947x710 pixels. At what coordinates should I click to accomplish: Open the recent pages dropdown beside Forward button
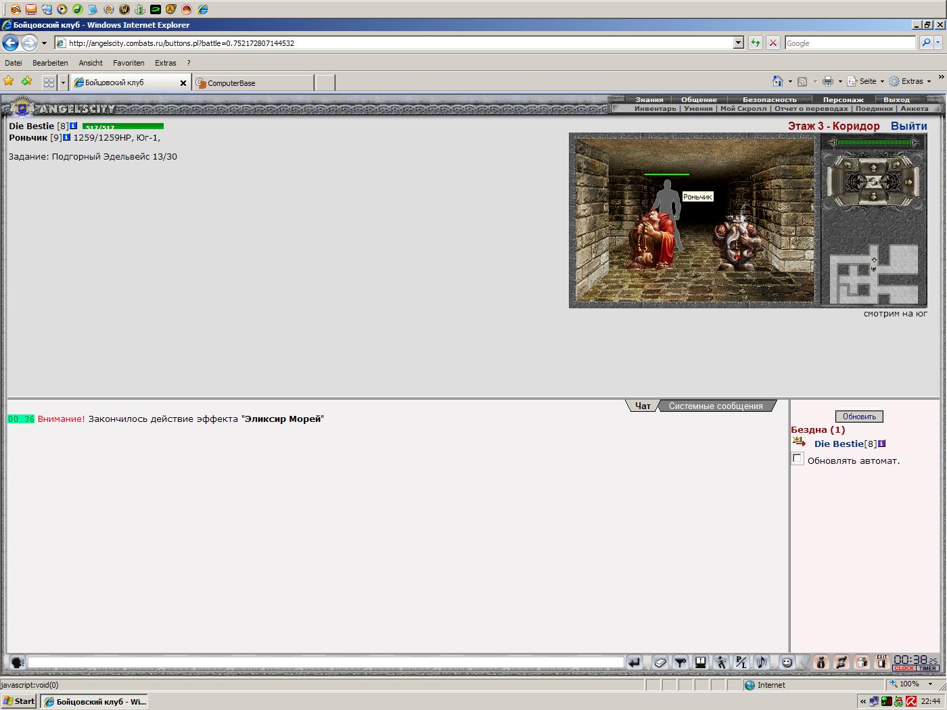(x=45, y=43)
